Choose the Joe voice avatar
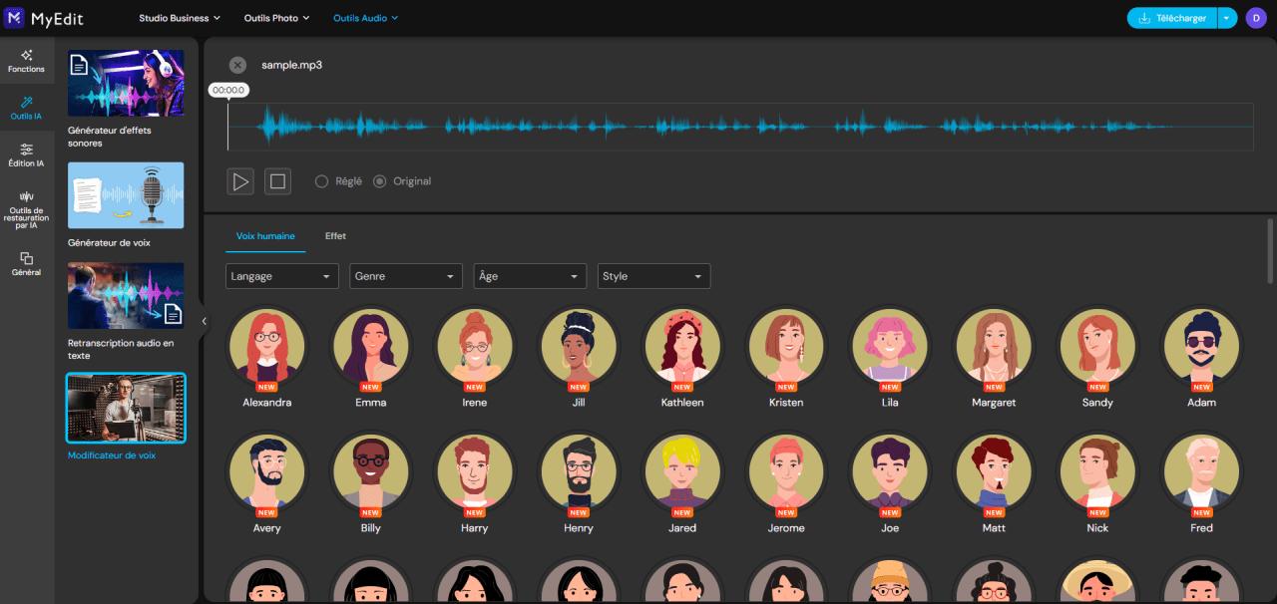Screen dimensions: 1277x604 (890, 471)
